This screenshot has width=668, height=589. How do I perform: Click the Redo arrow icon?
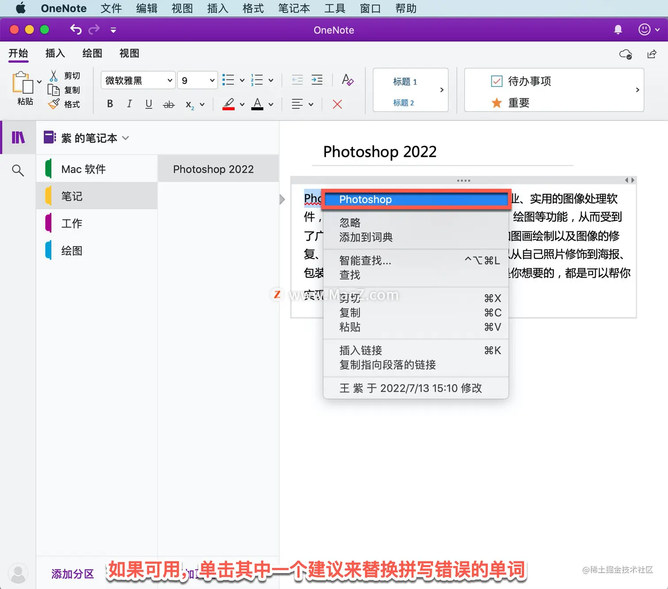coord(94,30)
